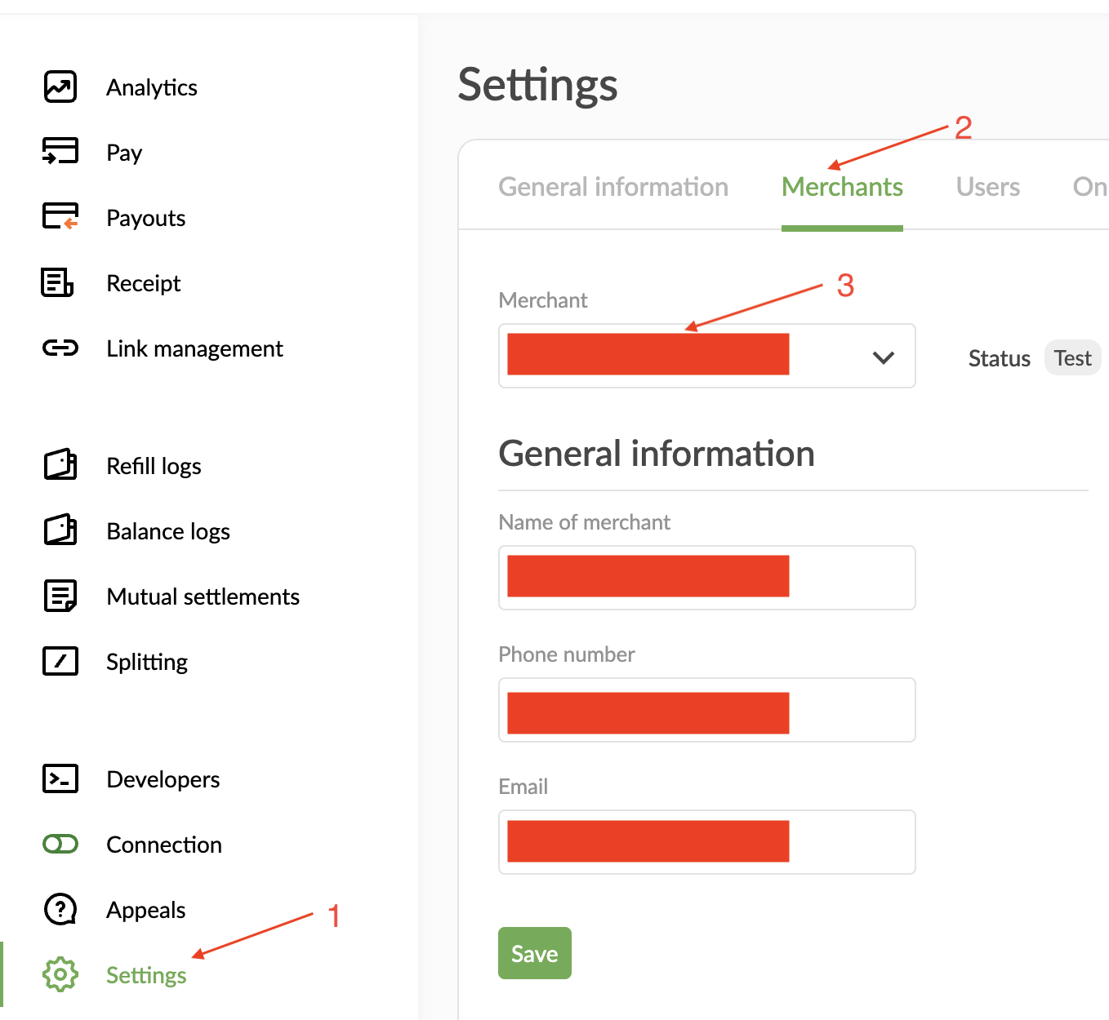Click the Mutual settlements note icon
The image size is (1109, 1020).
[x=60, y=596]
